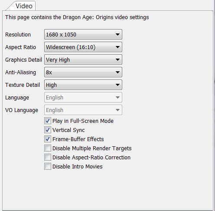The image size is (215, 211).
Task: Tick the Disable Intro Movies checkbox
Action: click(x=48, y=166)
